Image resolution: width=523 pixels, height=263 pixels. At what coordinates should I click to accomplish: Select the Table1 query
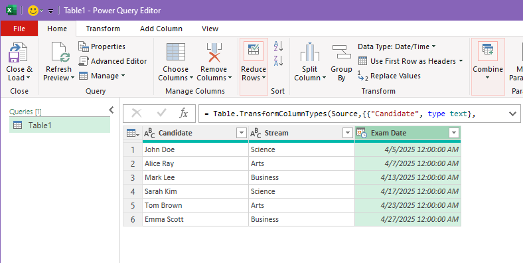point(60,125)
